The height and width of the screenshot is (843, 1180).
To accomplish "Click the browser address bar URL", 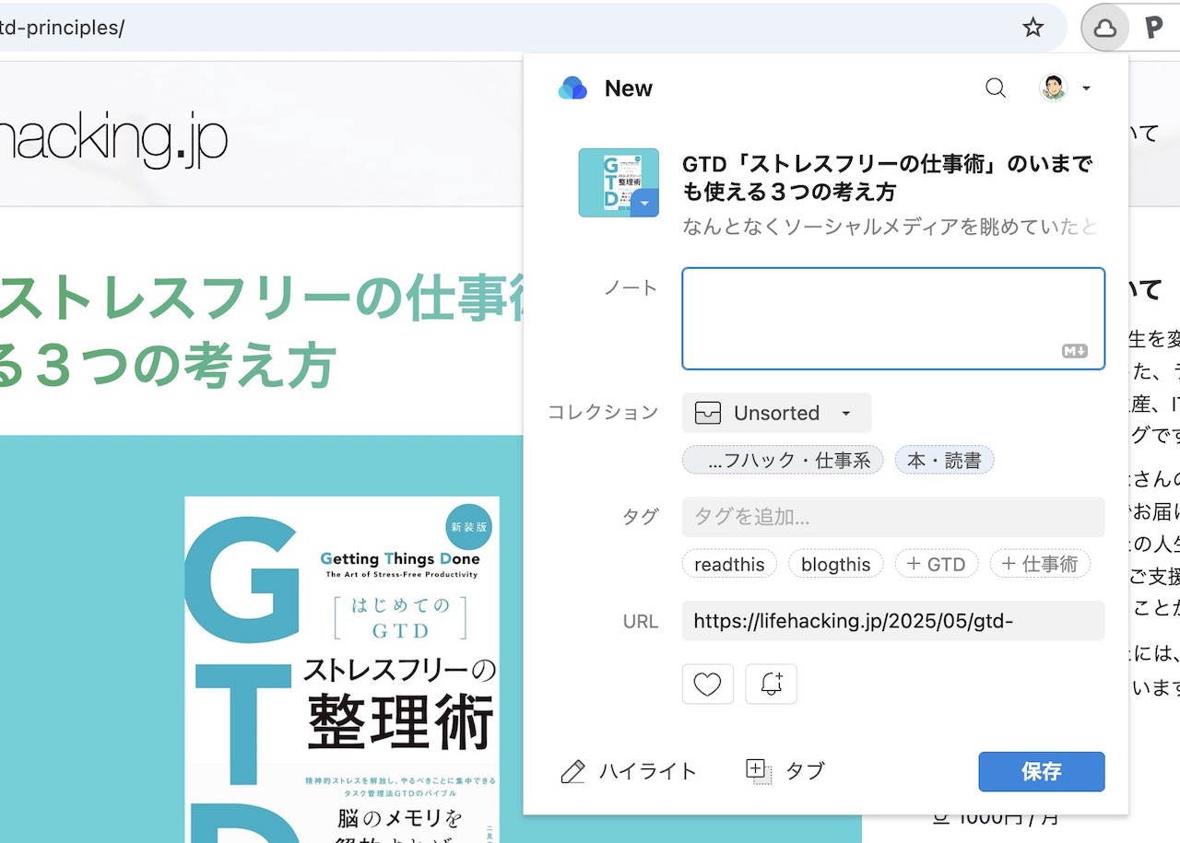I will pos(62,28).
